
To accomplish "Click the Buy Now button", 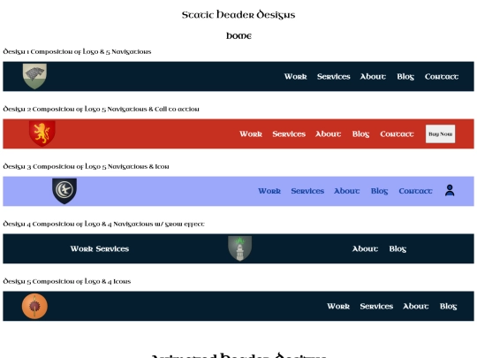I will click(440, 134).
